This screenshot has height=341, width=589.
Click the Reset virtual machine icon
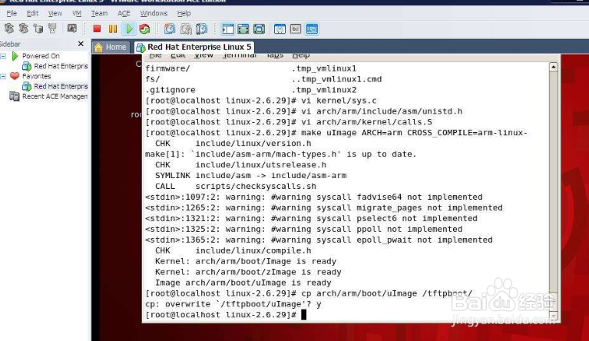tap(144, 28)
